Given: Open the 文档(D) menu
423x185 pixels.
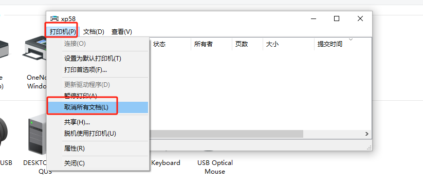Looking at the screenshot, I should [x=94, y=32].
